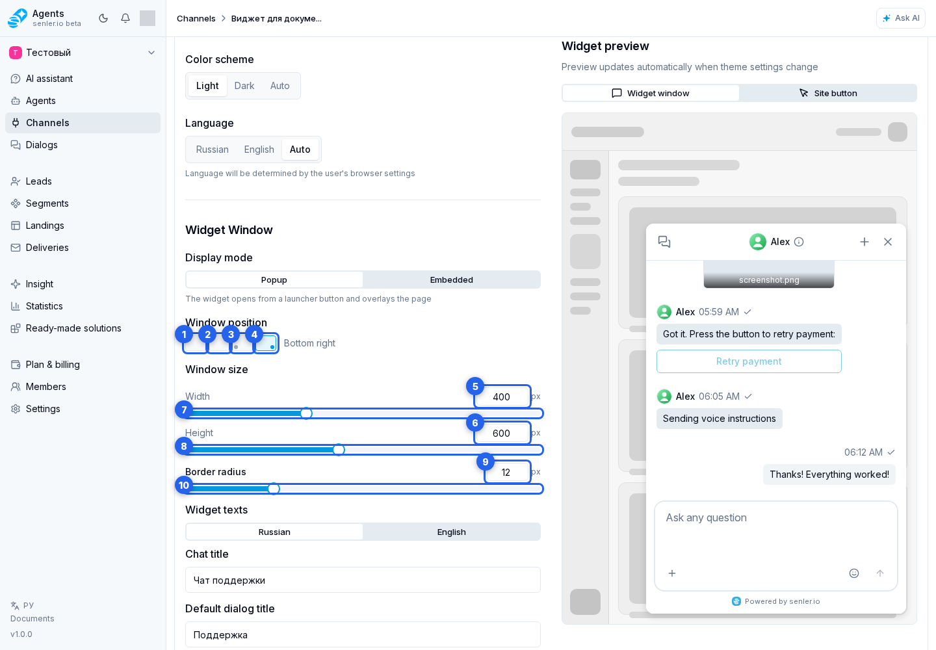Click the Height input showing 600
Viewport: 936px width, 650px height.
502,433
